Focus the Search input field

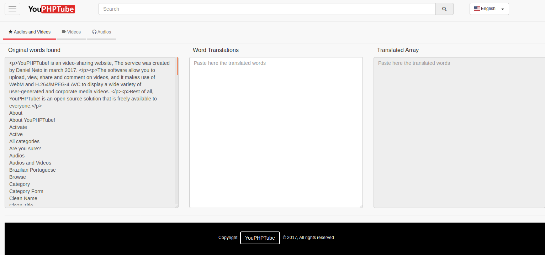tap(267, 9)
